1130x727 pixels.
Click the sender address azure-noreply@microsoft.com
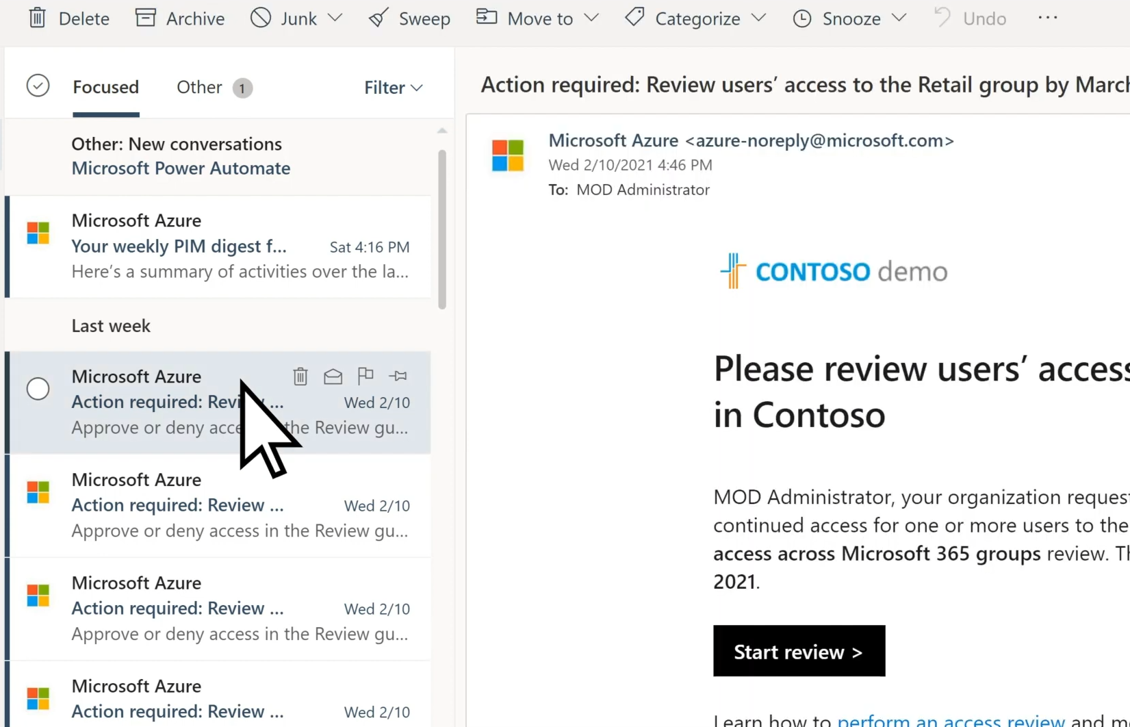[819, 140]
